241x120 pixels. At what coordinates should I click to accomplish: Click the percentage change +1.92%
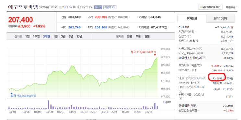[39, 26]
